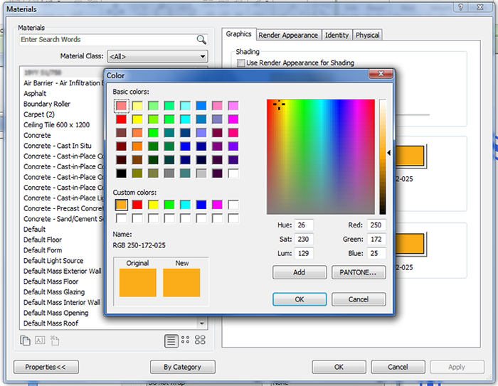Select the green custom color swatch
The image size is (498, 386).
click(169, 205)
